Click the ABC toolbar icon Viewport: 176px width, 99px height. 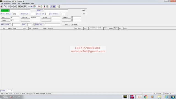coord(32,7)
